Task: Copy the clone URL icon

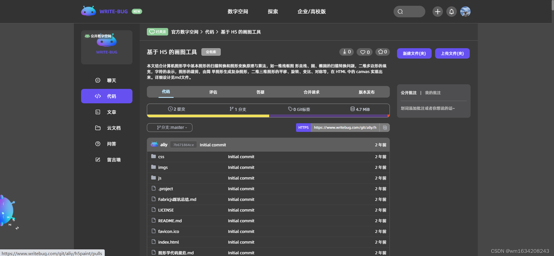Action: tap(385, 128)
